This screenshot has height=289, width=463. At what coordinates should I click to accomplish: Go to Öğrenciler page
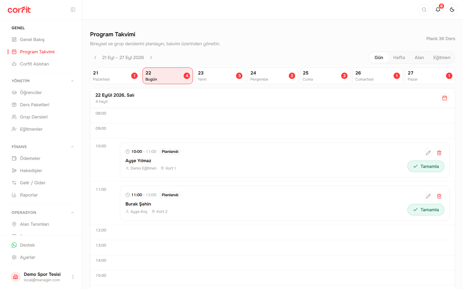pyautogui.click(x=42, y=92)
